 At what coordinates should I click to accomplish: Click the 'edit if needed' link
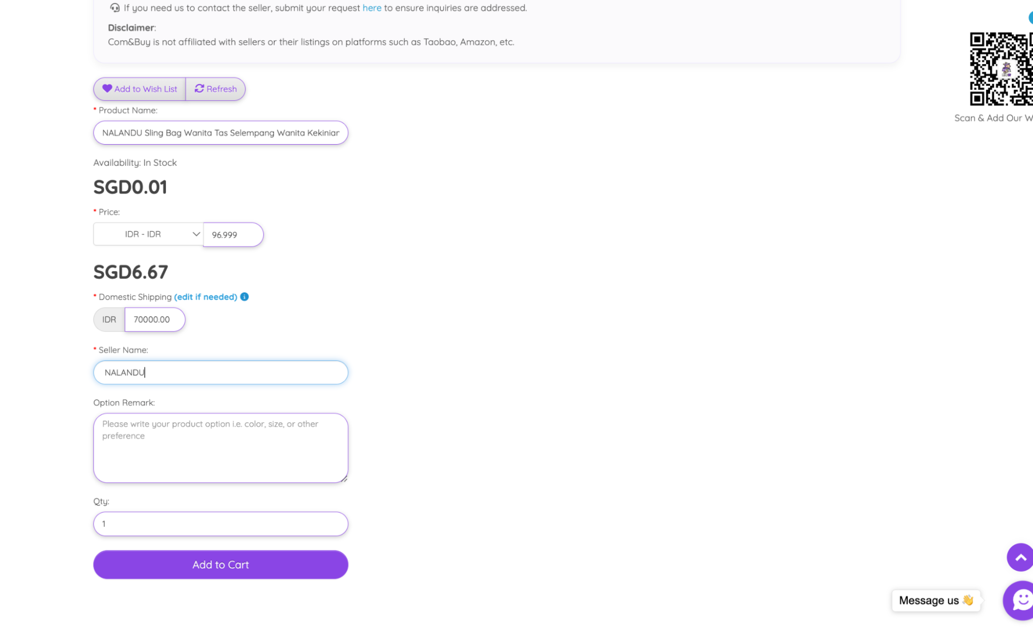click(205, 296)
